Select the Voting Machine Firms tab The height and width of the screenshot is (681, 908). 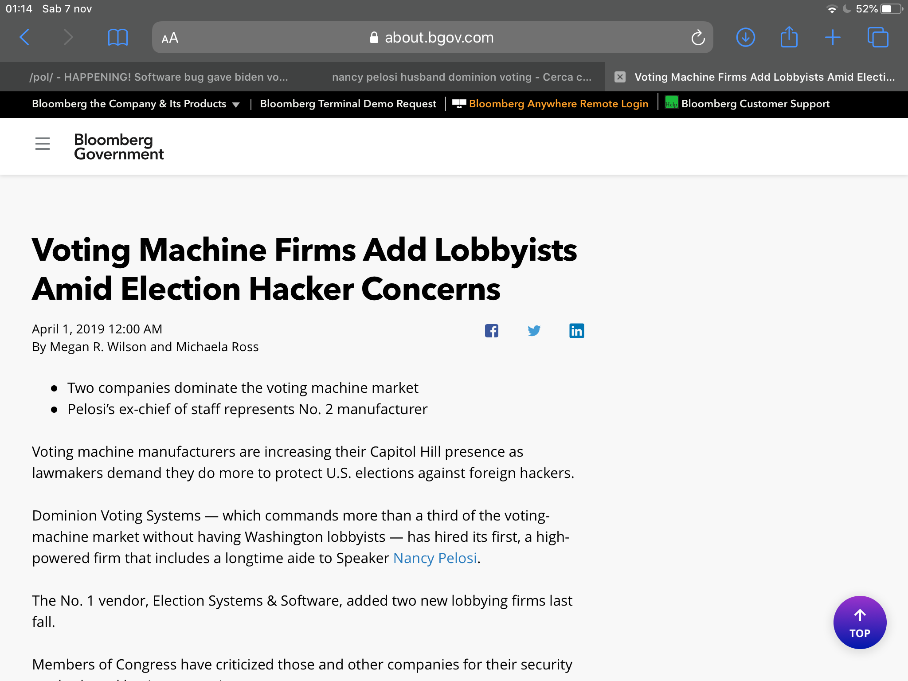point(757,77)
